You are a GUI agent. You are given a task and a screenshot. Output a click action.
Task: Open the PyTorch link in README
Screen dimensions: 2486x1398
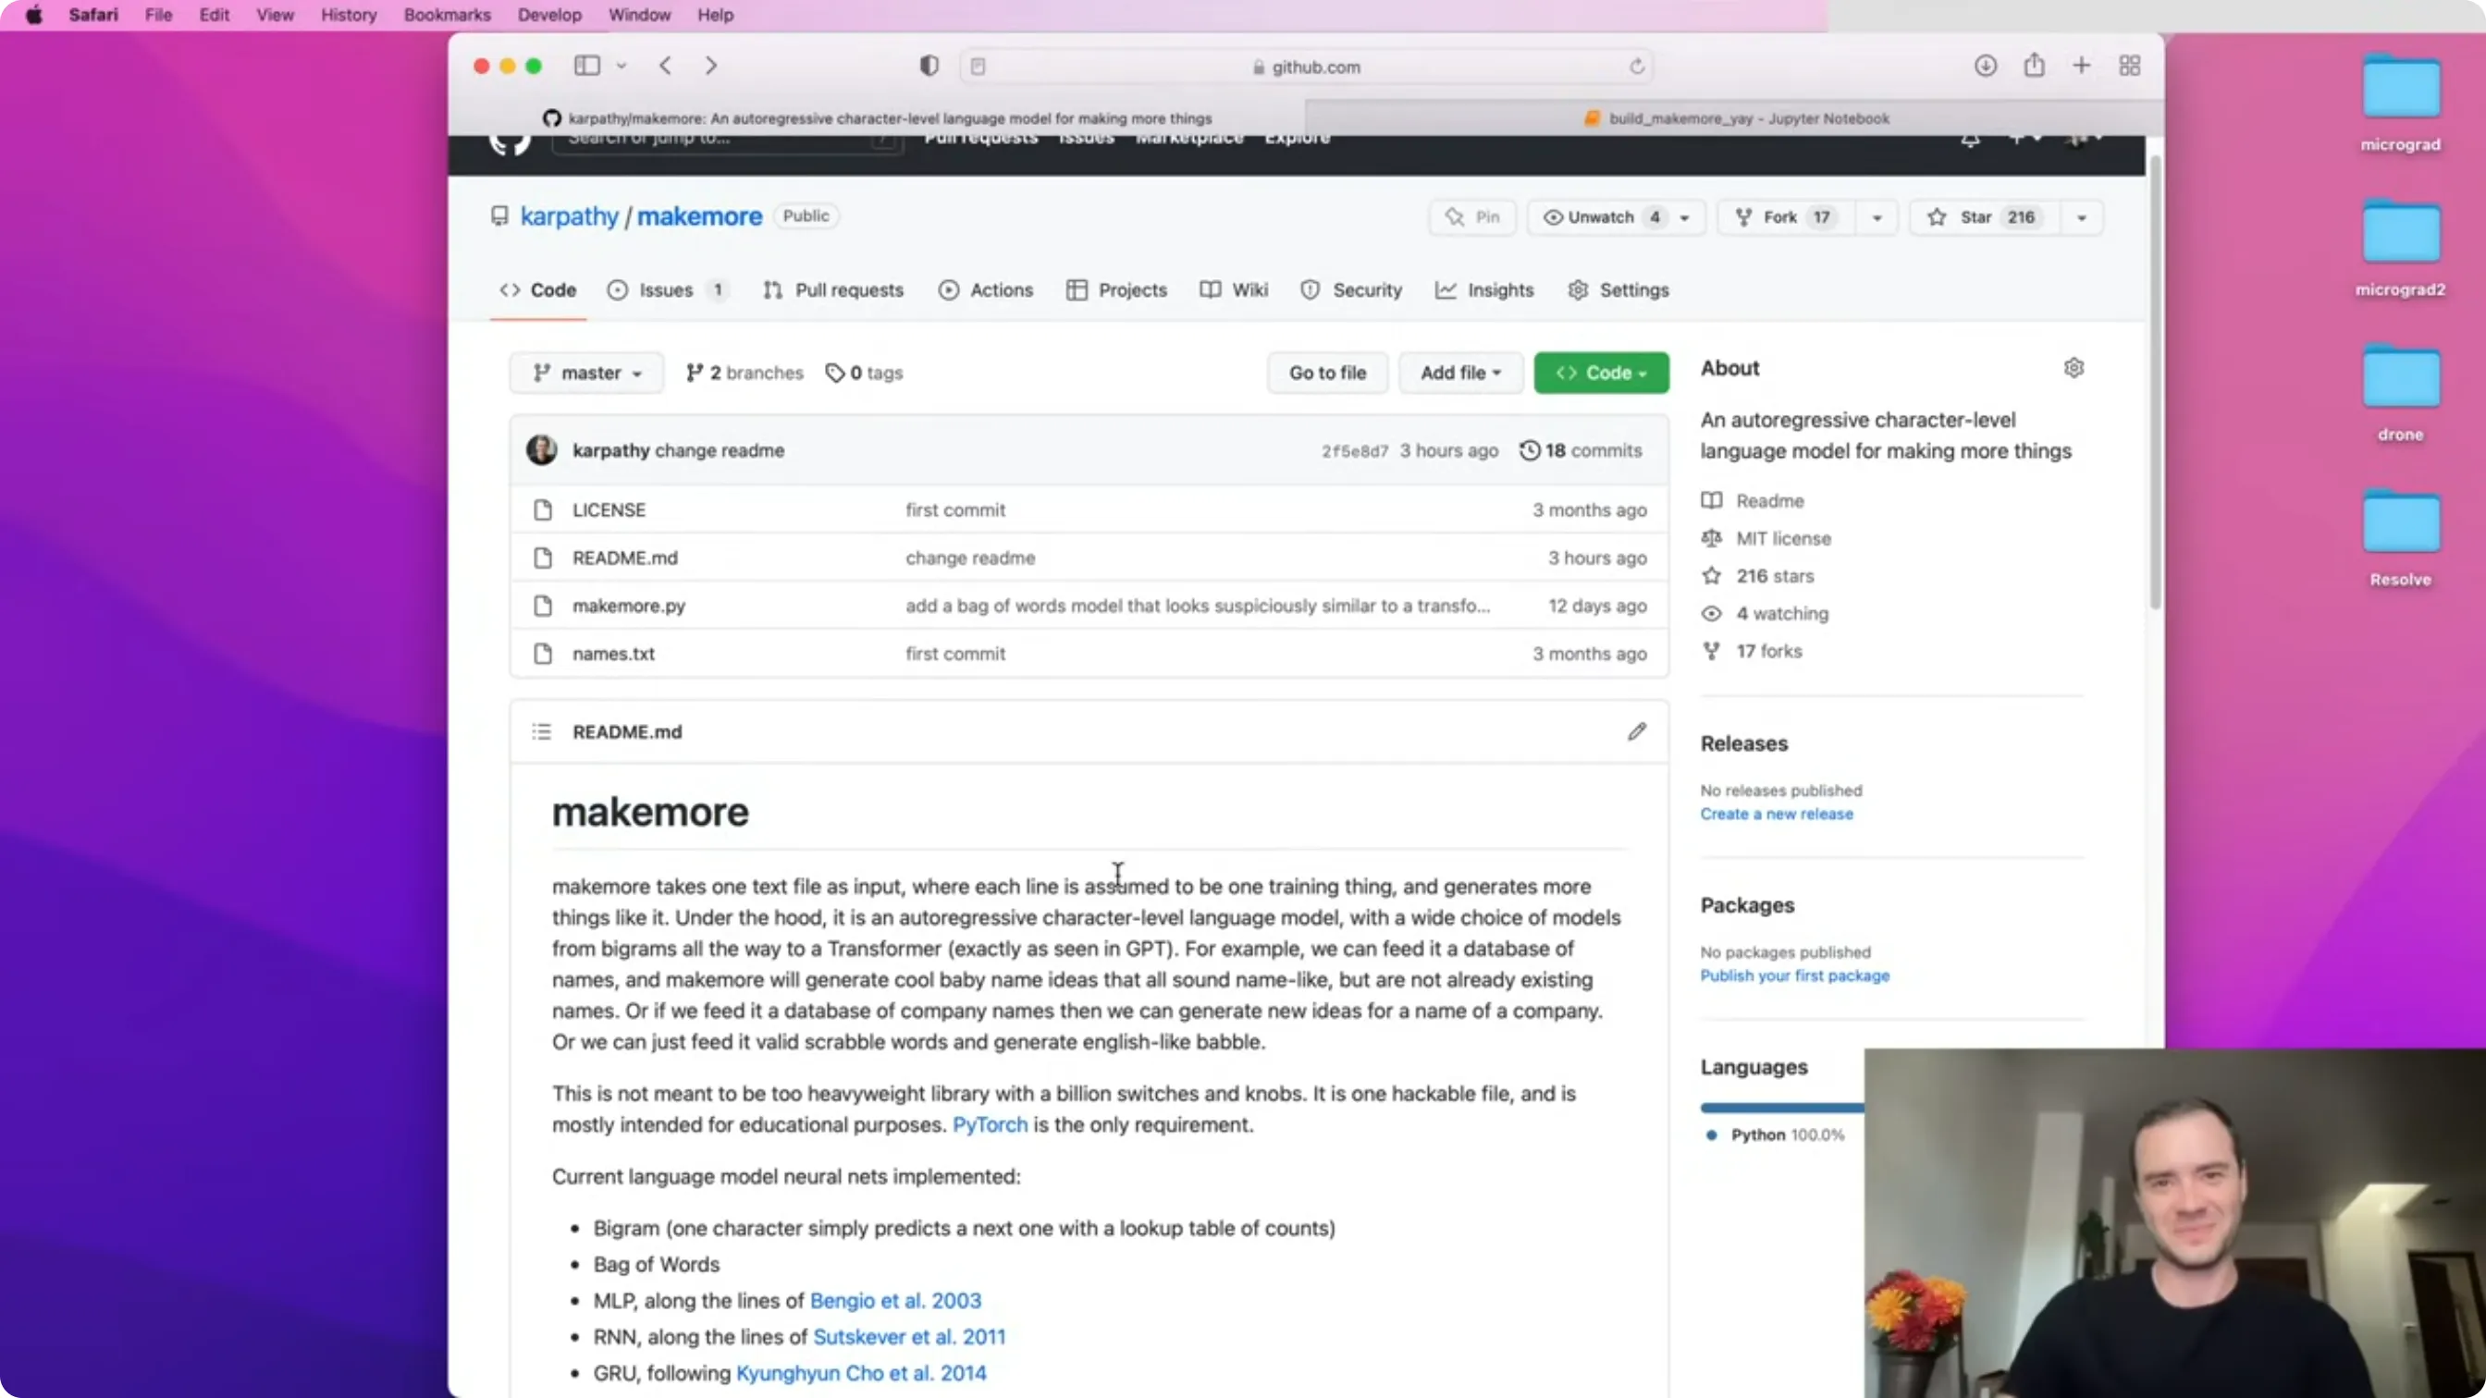(x=991, y=1125)
